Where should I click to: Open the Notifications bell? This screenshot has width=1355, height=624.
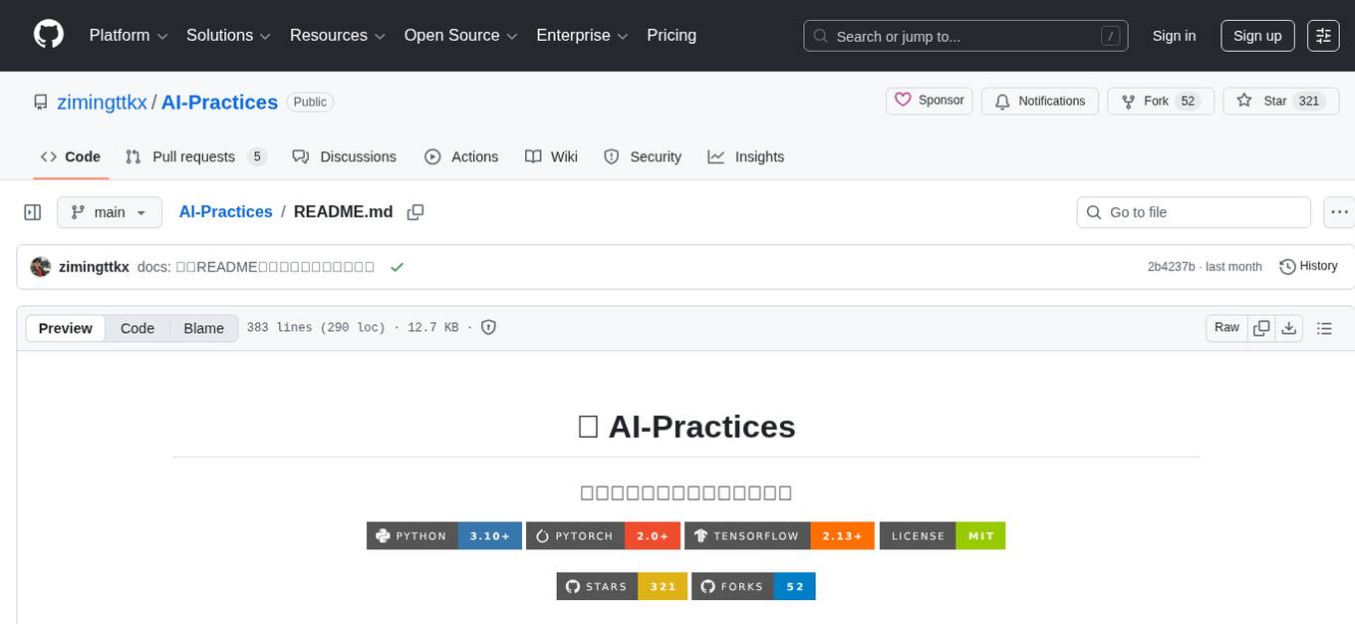[x=1039, y=101]
